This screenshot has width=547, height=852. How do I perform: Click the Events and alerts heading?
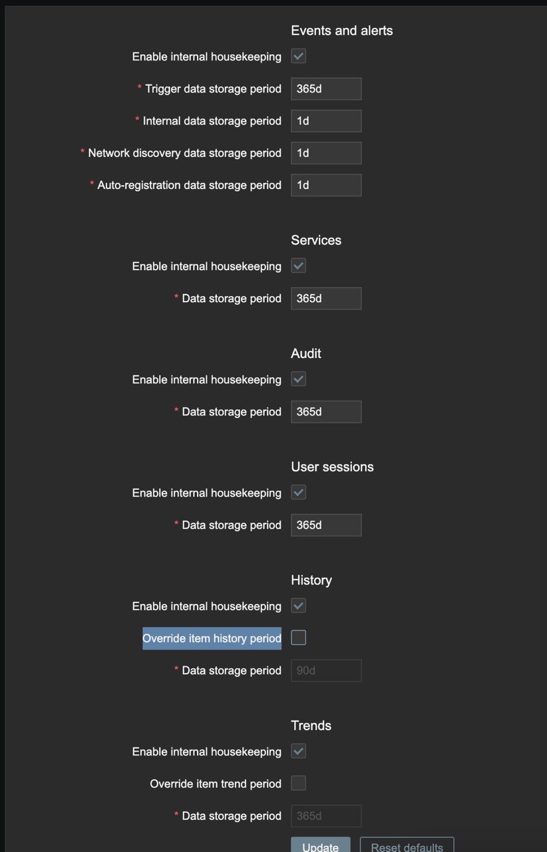[x=342, y=31]
